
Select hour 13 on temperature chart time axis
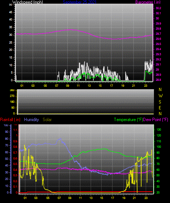(91, 198)
